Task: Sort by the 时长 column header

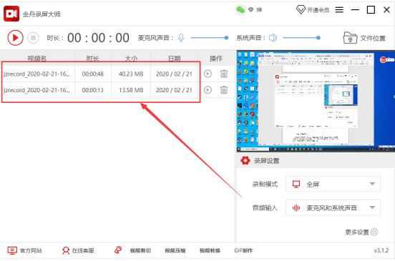Action: [93, 59]
